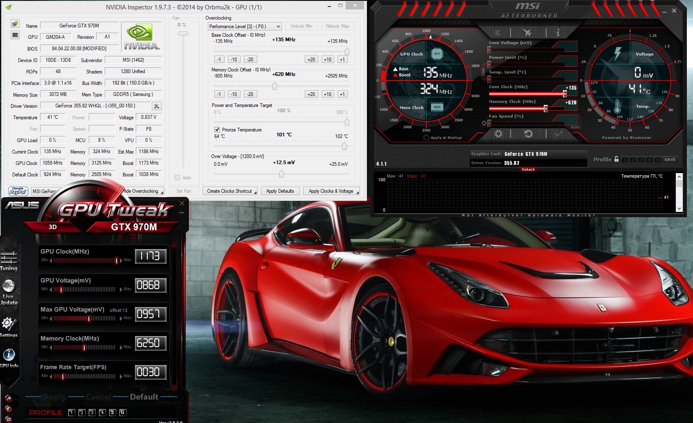693x423 pixels.
Task: Click Hide Overclocking button
Action: coord(142,191)
